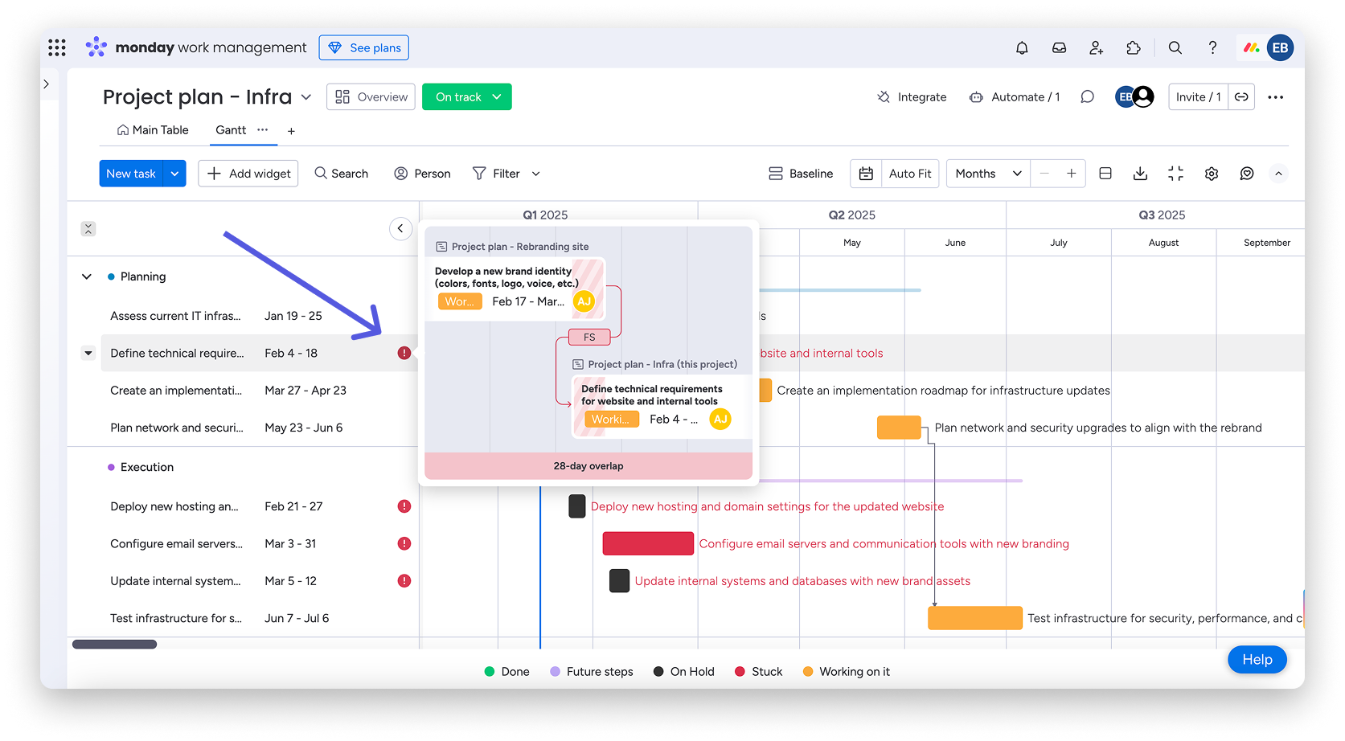Toggle Auto Fit on timeline
Image resolution: width=1345 pixels, height=741 pixels.
tap(910, 174)
